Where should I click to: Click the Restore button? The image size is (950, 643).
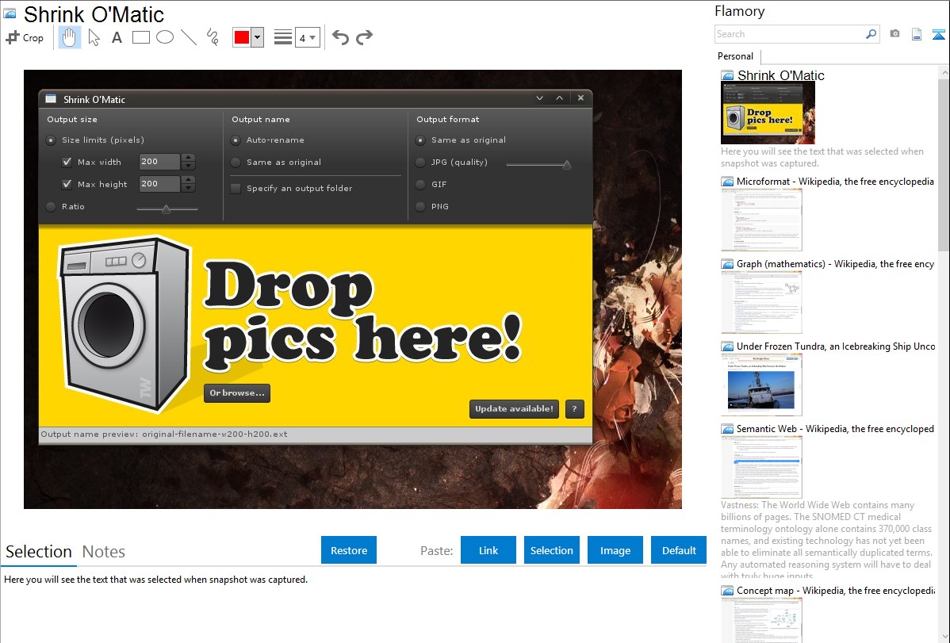click(349, 550)
